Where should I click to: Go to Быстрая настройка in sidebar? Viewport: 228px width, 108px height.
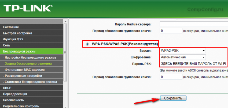point(17,33)
